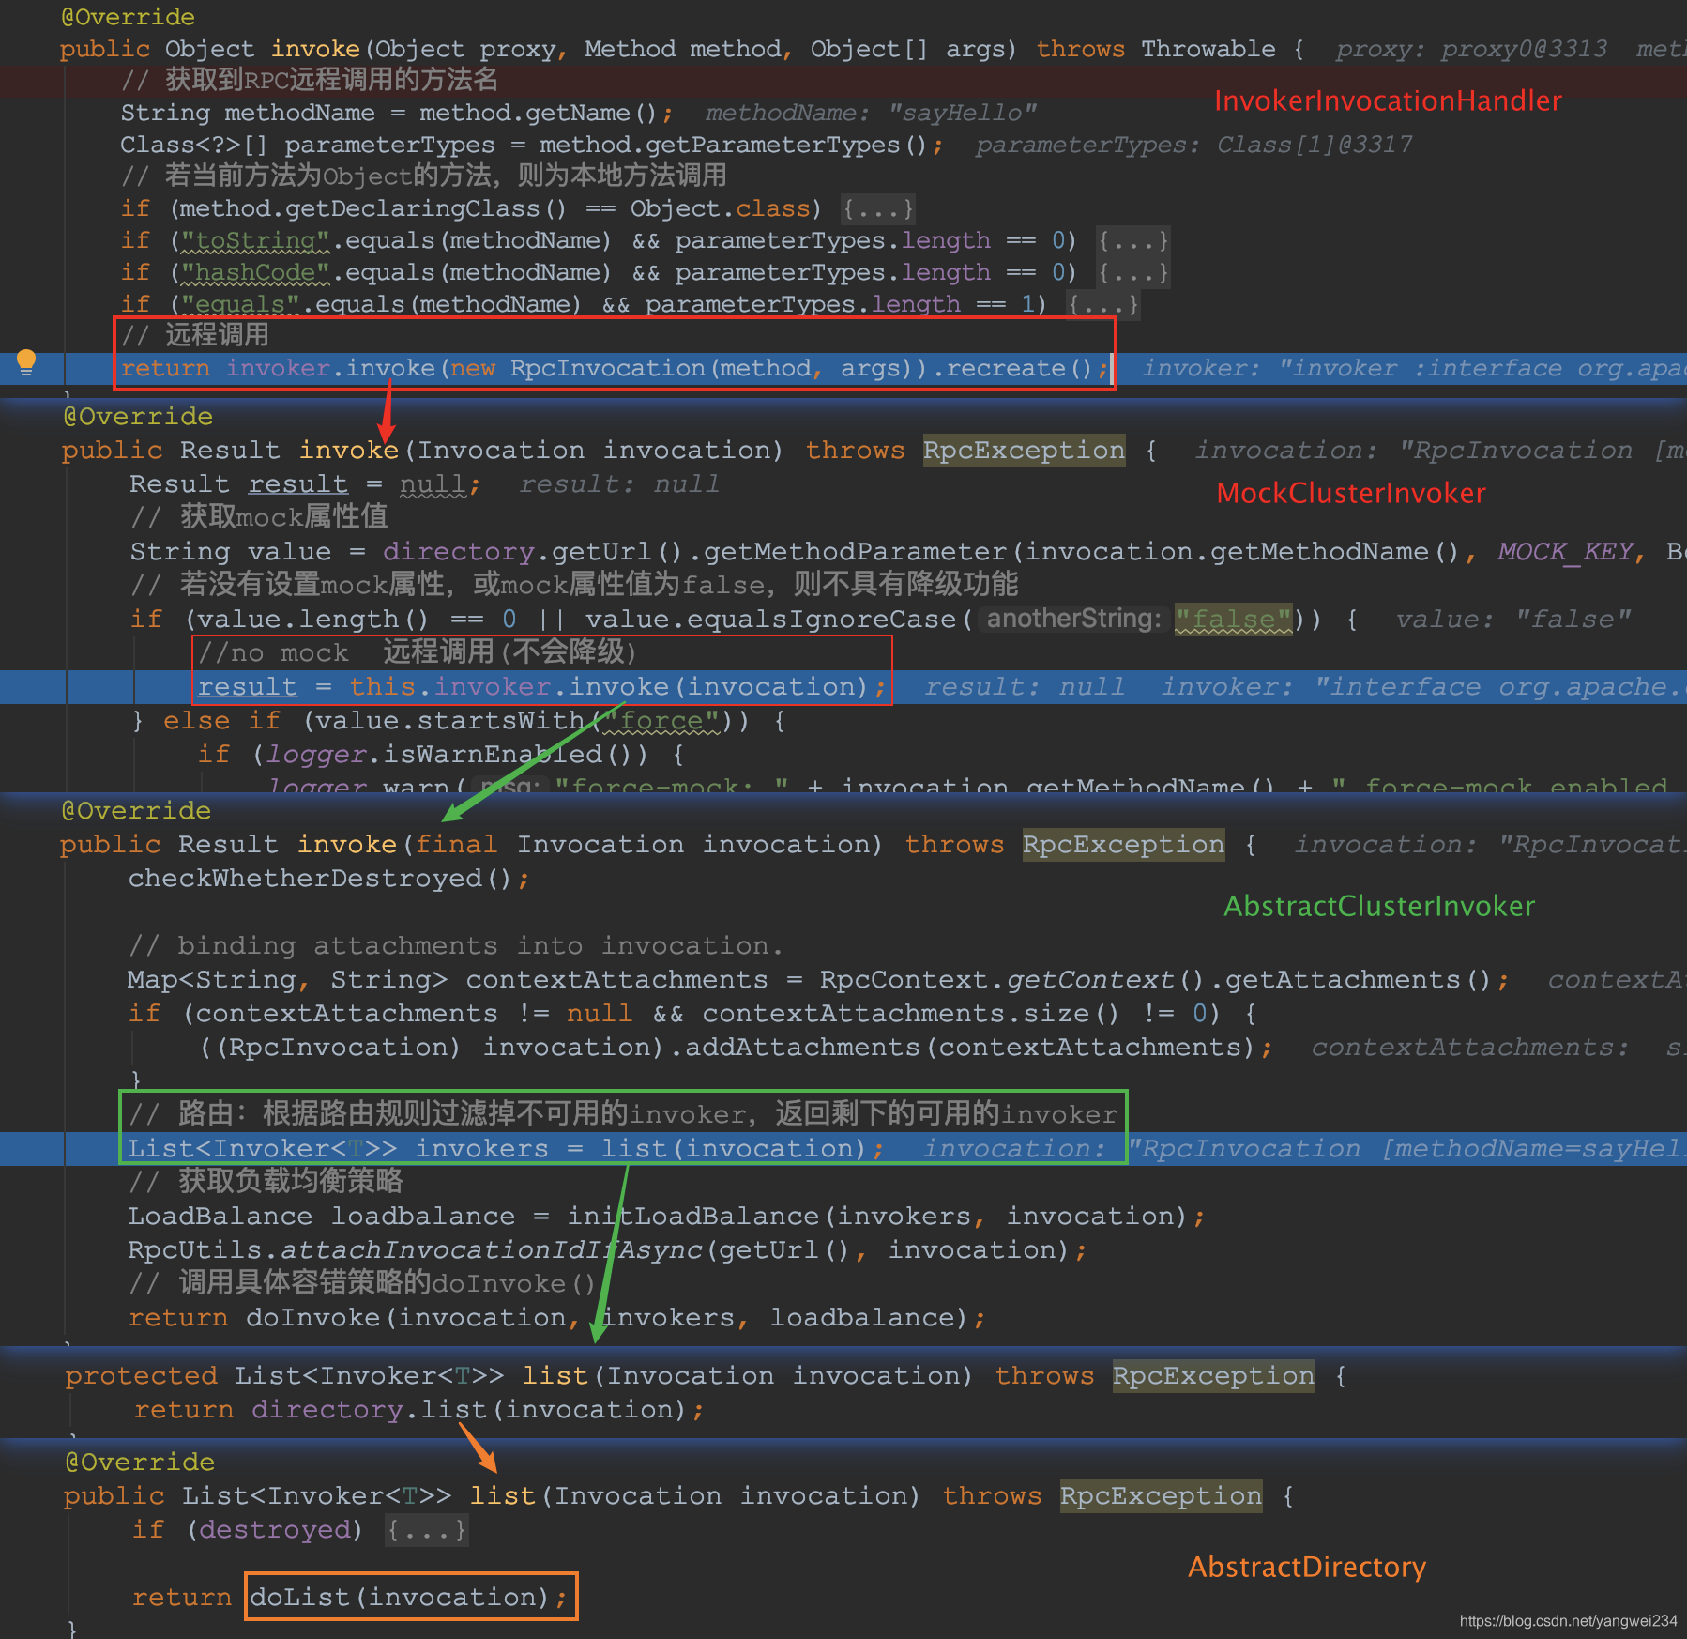This screenshot has width=1687, height=1639.
Task: Click this.invoker.invoke(invocation) statement
Action: [540, 687]
